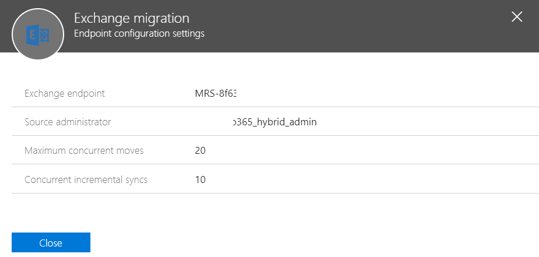This screenshot has width=539, height=257.
Task: Click the Exchange logo icon in header
Action: pyautogui.click(x=38, y=34)
